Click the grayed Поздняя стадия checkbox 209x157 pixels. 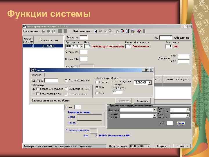(66, 94)
